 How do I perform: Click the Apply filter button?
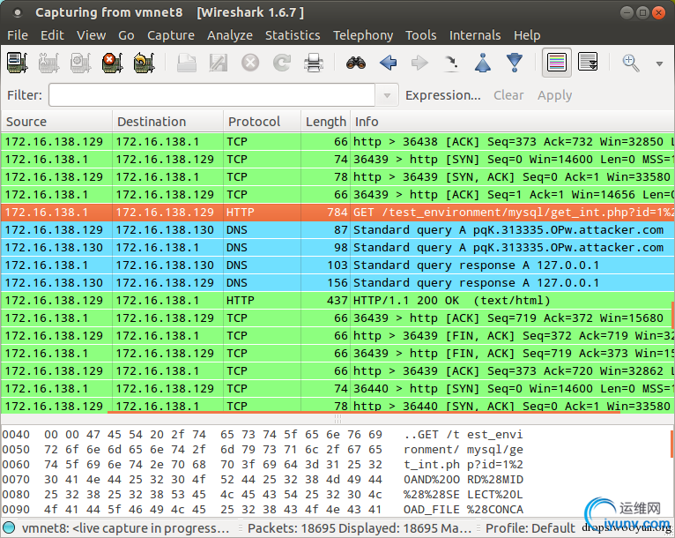[x=554, y=95]
